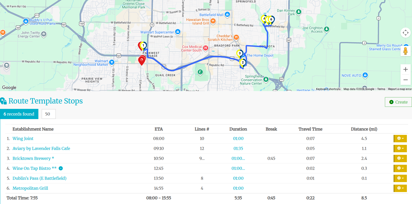Click route stop marker 3 on map

tap(240, 54)
